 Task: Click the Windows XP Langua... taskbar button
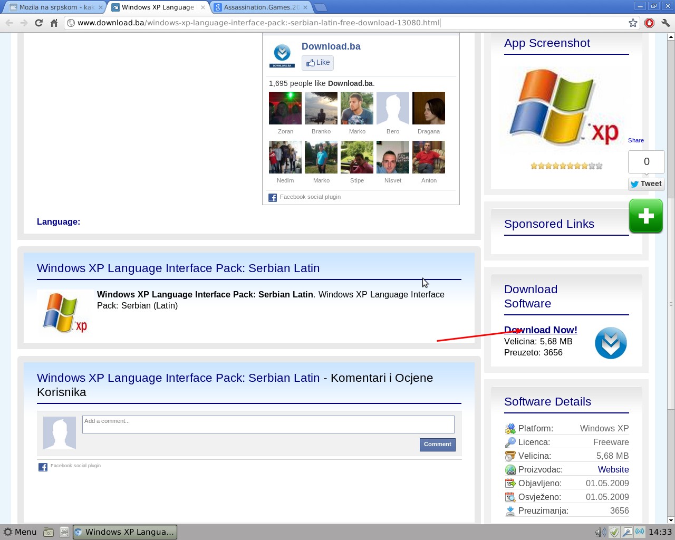(x=124, y=532)
